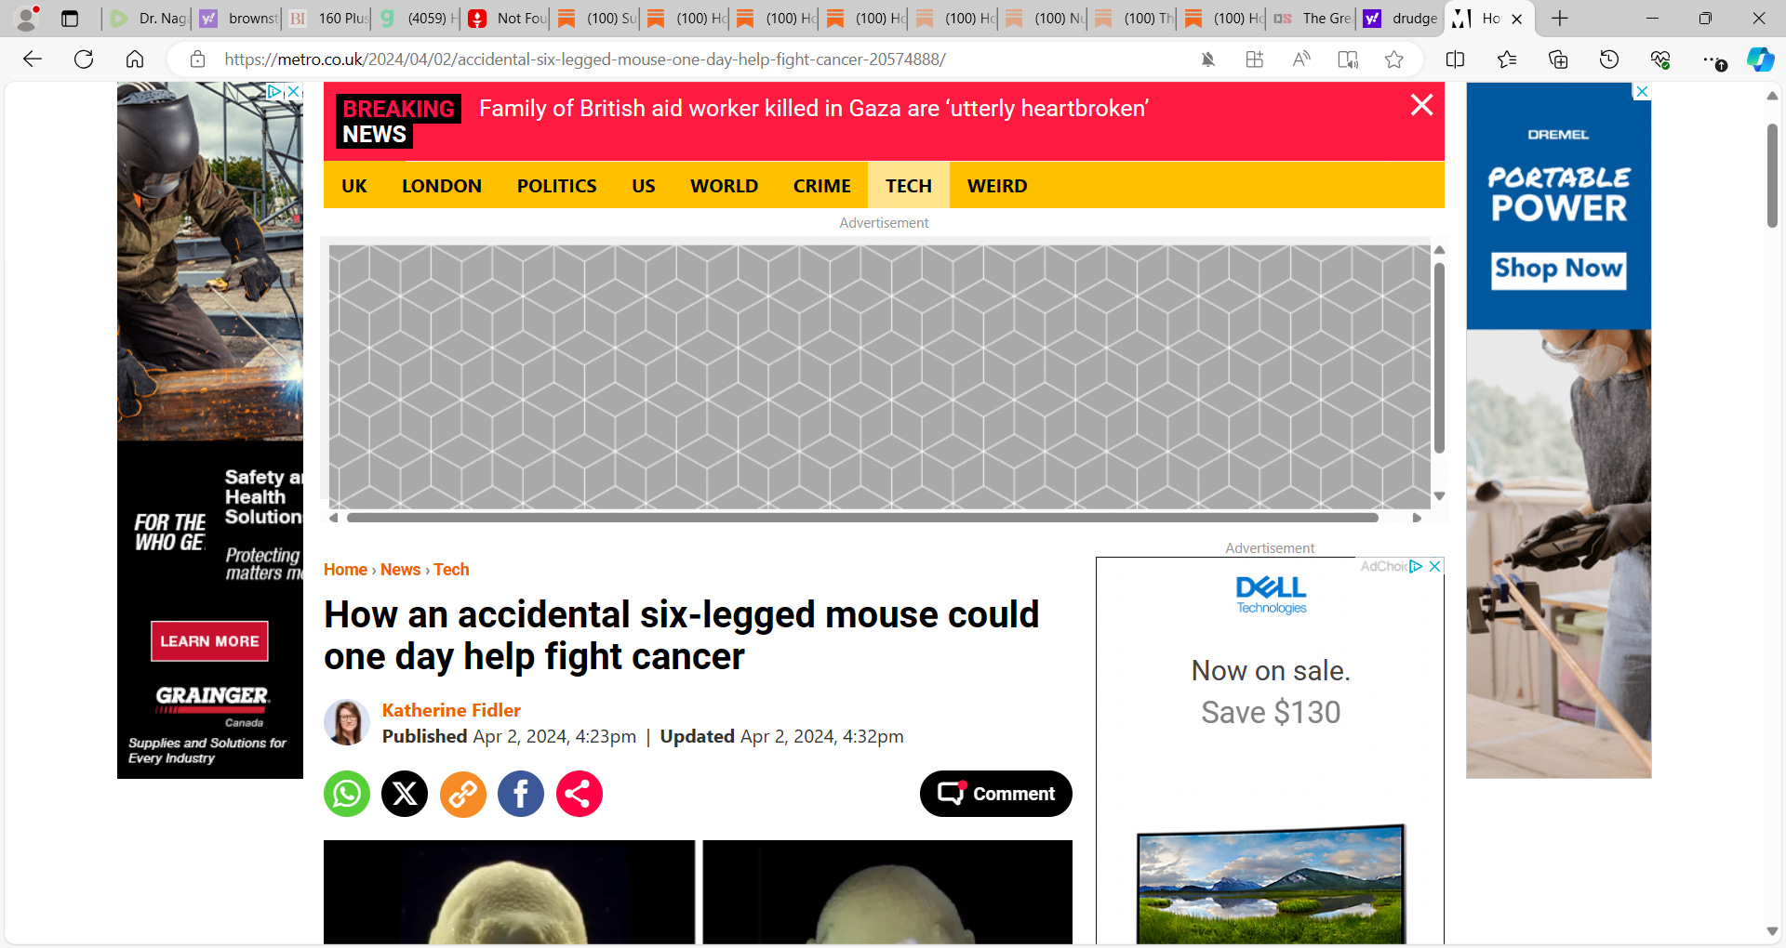Switch to The Gre tab
Screen dimensions: 1786x948
(1313, 19)
